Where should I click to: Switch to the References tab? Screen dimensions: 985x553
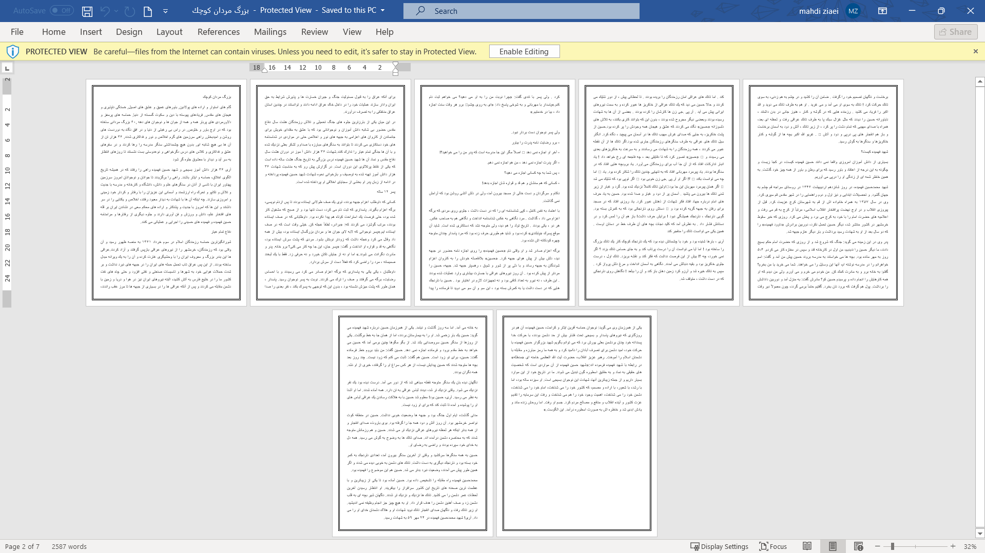coord(219,32)
